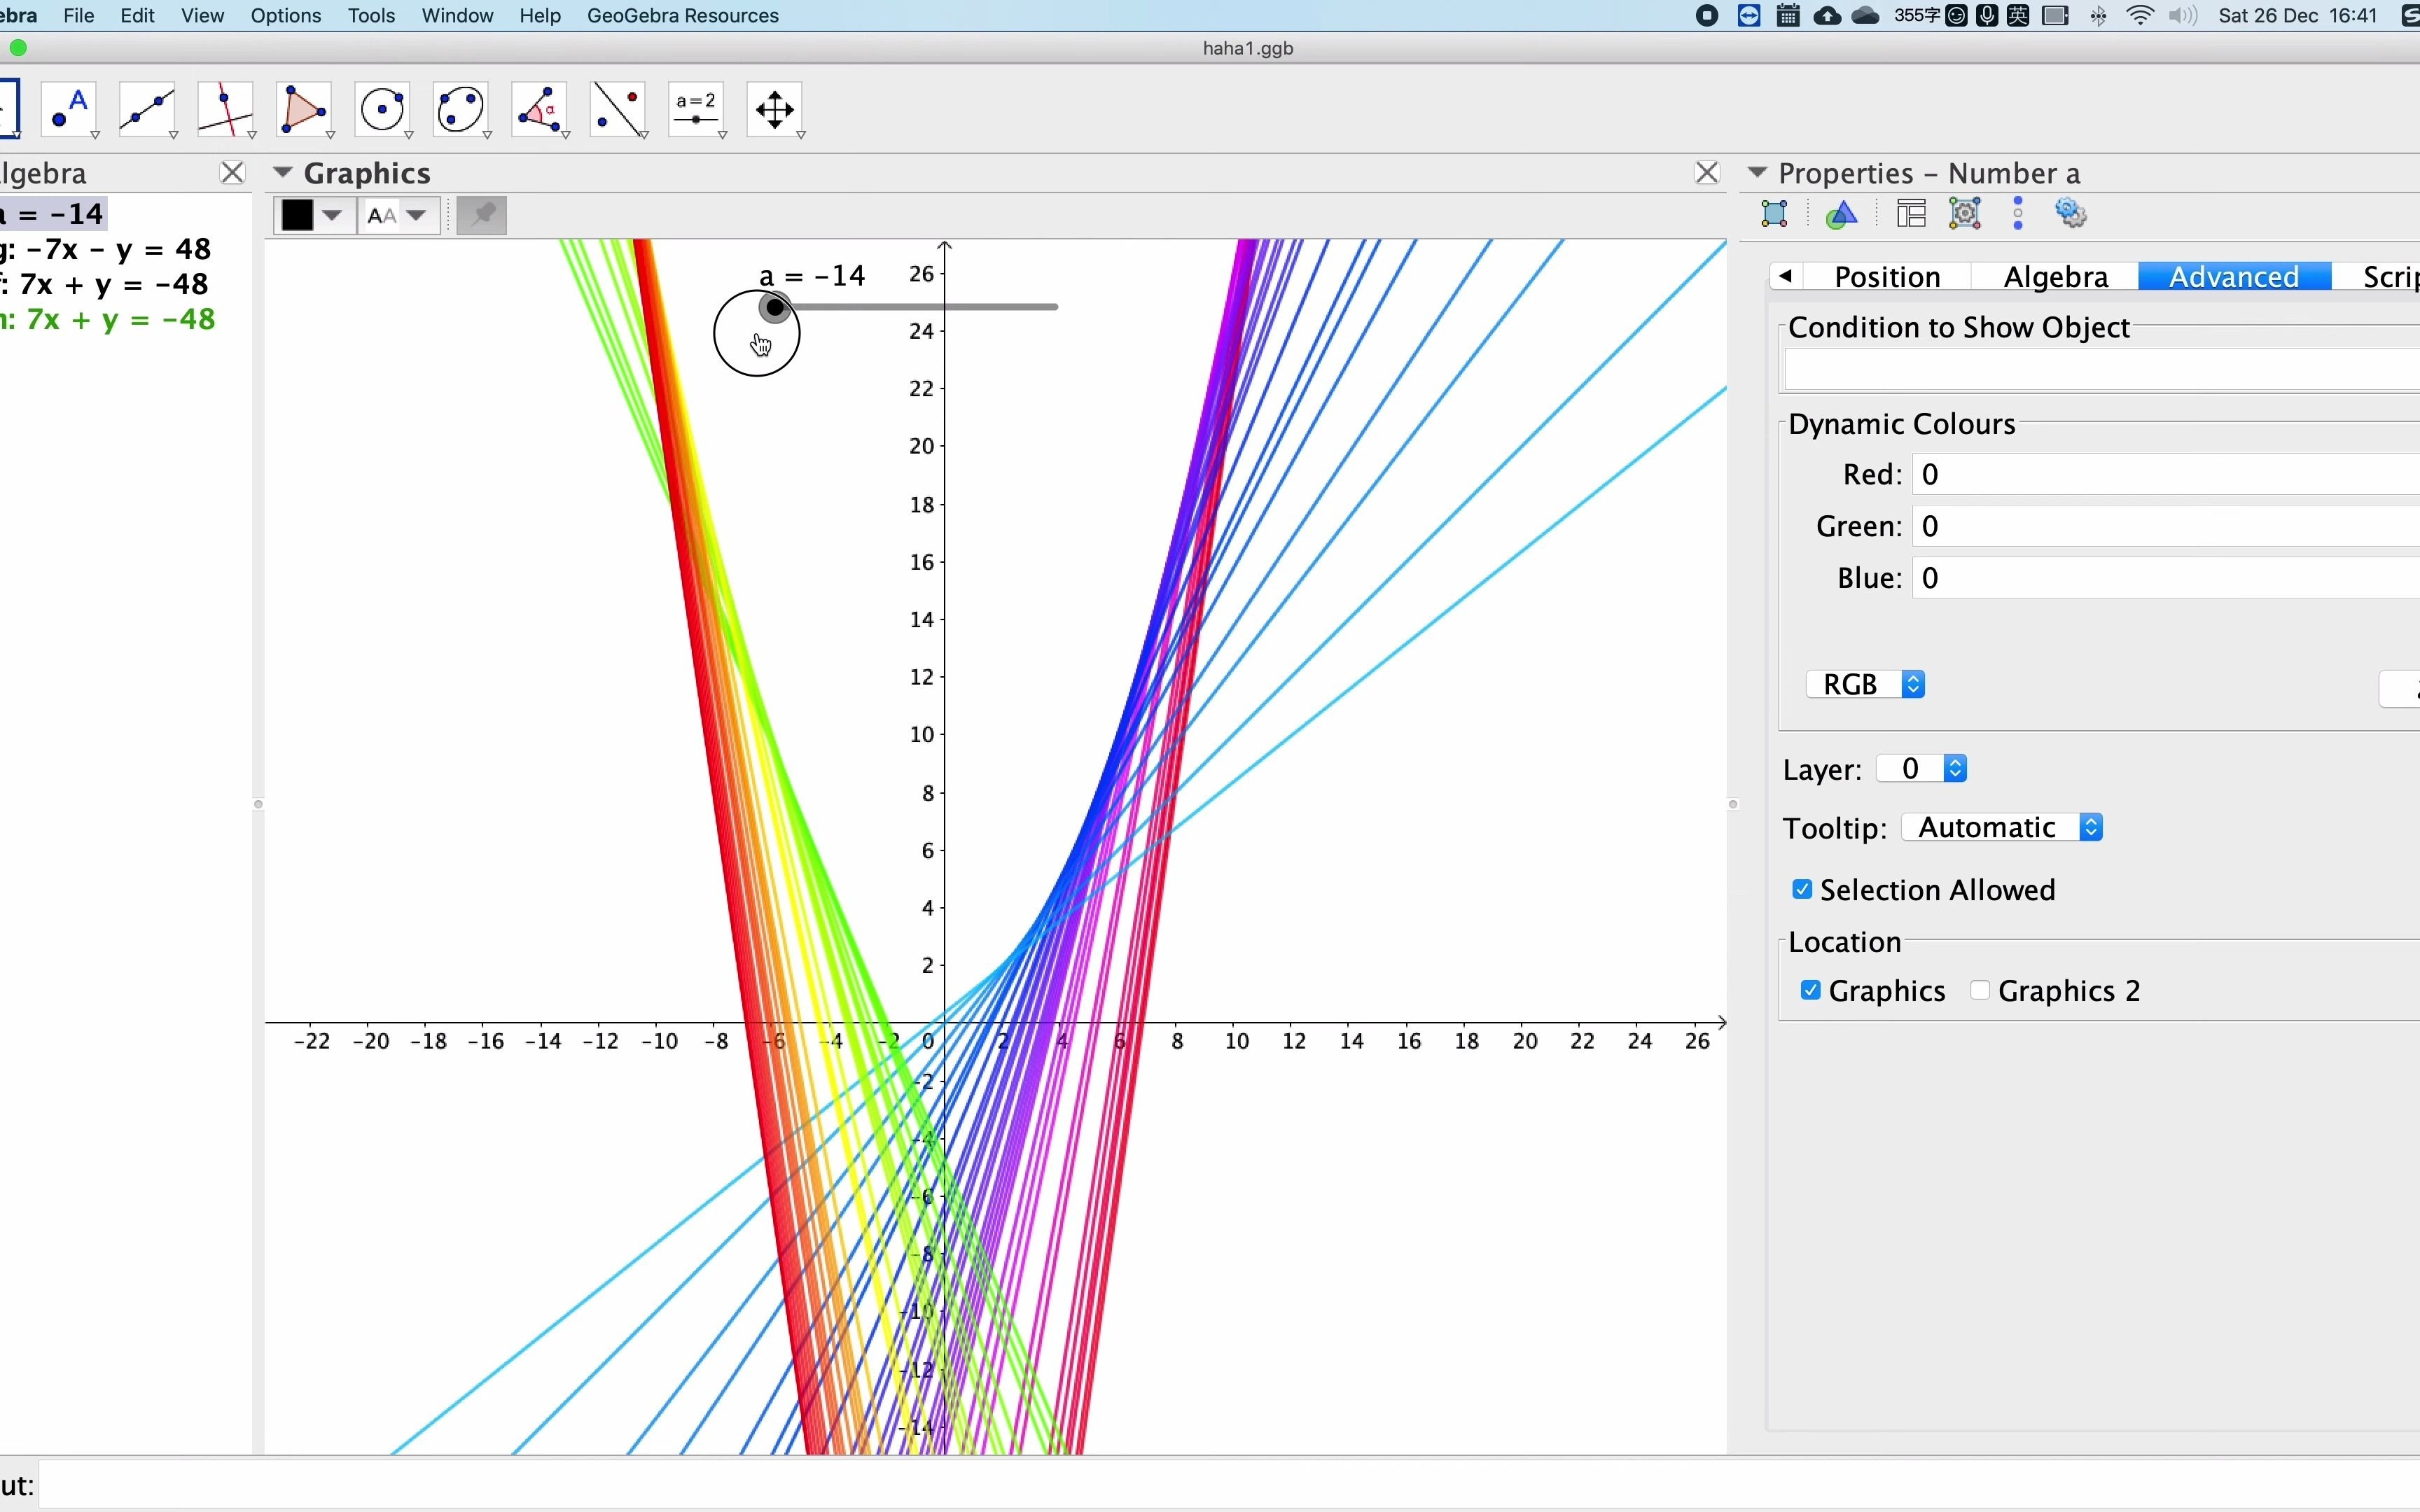Uncheck Selection Allowed for number a
The width and height of the screenshot is (2420, 1512).
click(1800, 888)
